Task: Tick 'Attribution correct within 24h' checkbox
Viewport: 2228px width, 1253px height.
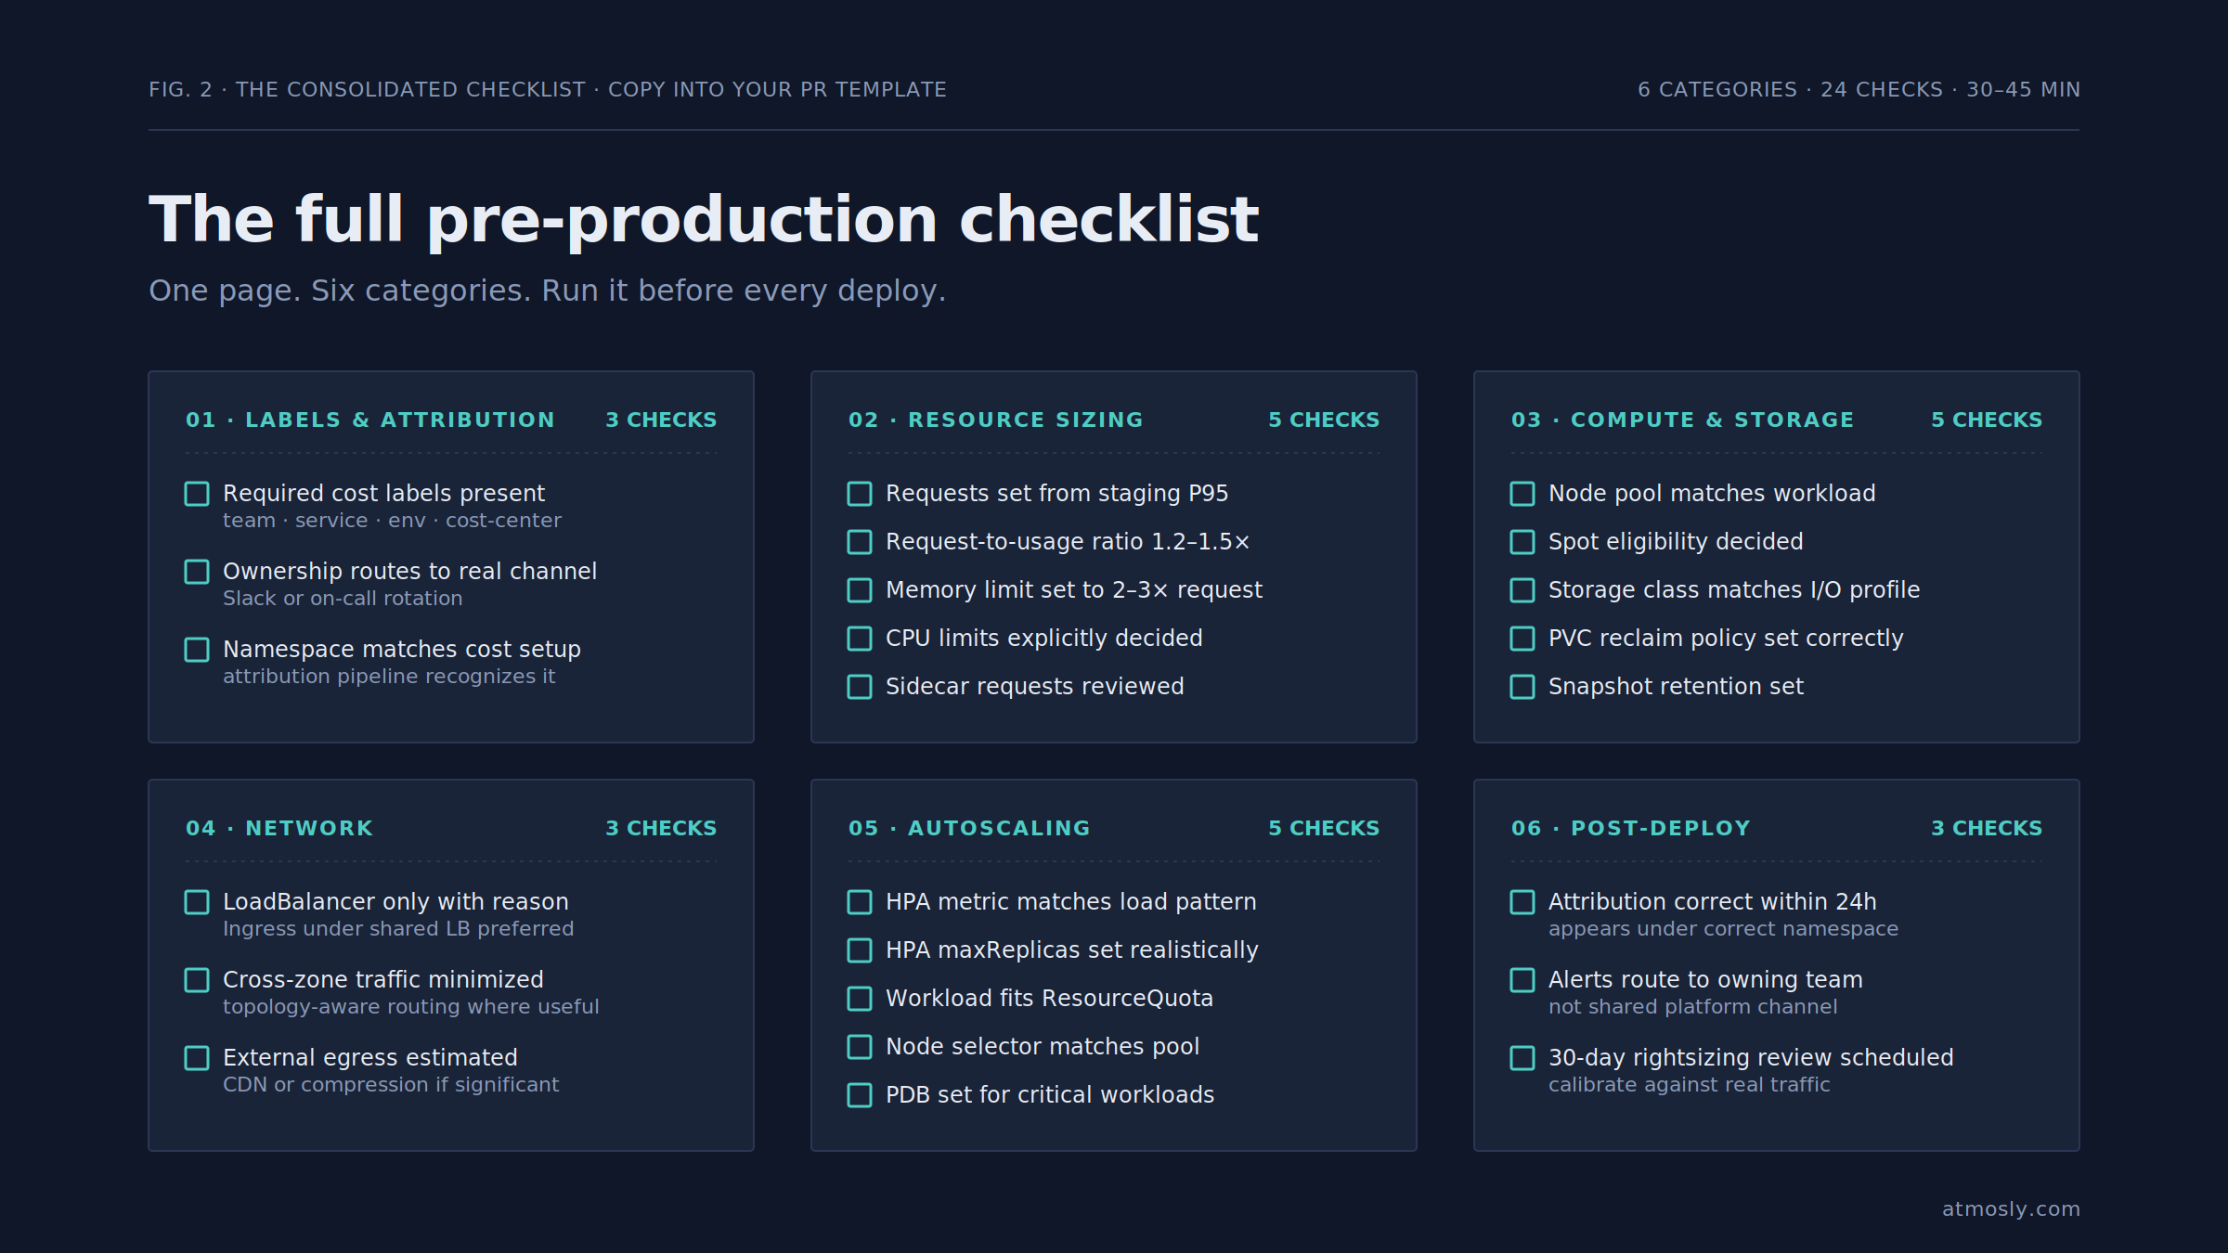Action: coord(1522,902)
